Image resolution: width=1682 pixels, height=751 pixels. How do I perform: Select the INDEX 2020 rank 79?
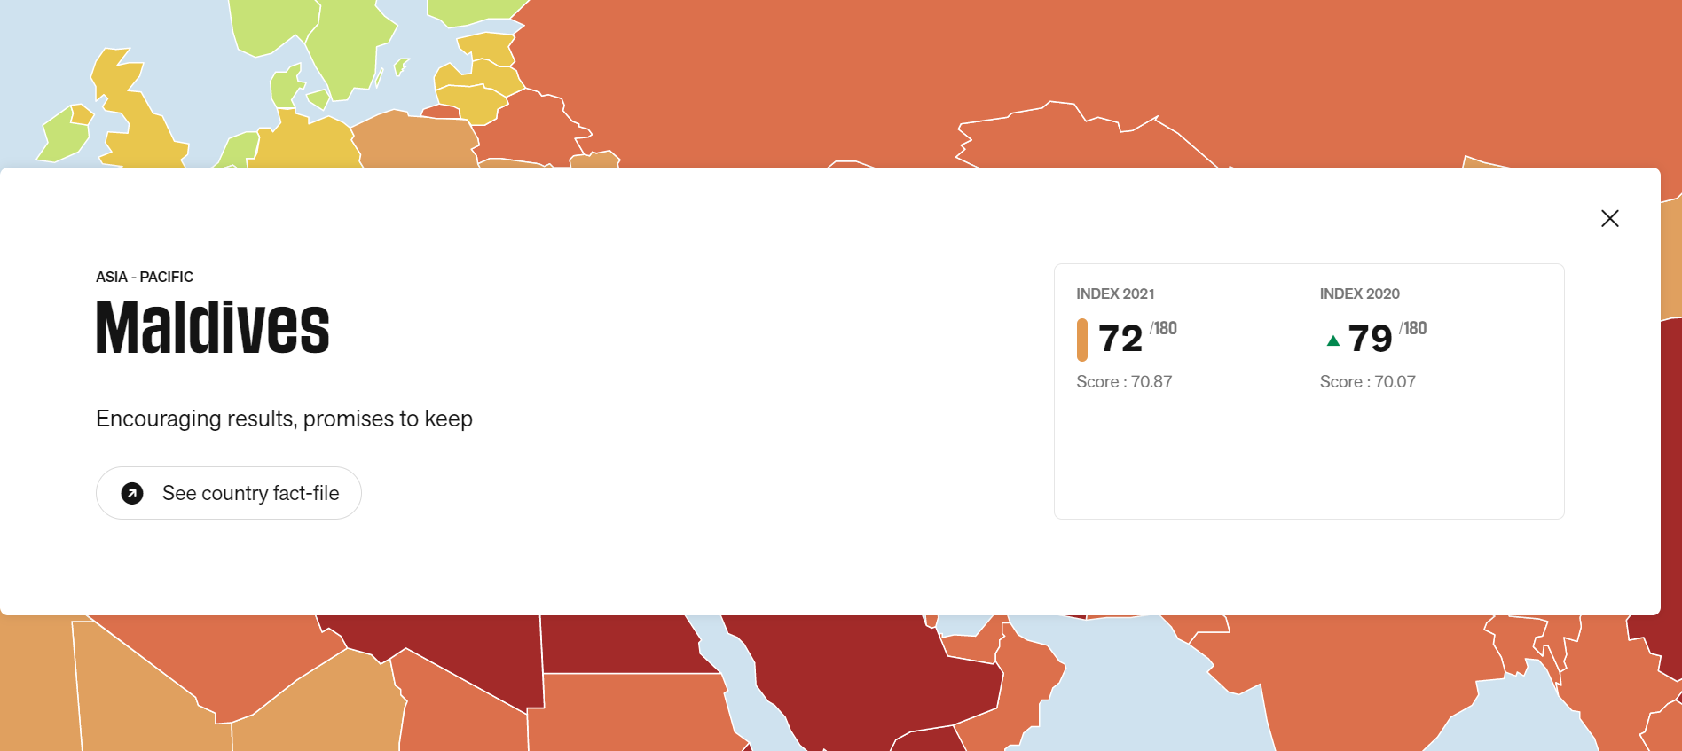pos(1371,339)
